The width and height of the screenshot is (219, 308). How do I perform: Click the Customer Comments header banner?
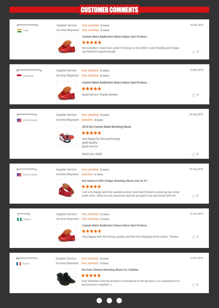109,10
